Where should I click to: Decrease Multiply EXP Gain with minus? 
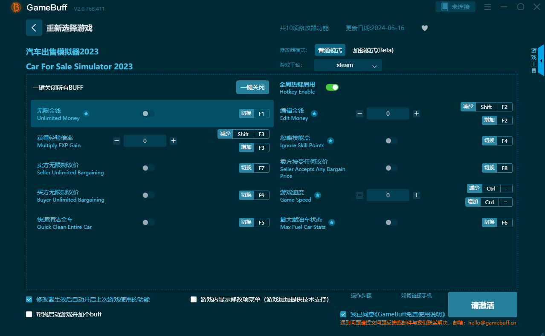coord(116,141)
